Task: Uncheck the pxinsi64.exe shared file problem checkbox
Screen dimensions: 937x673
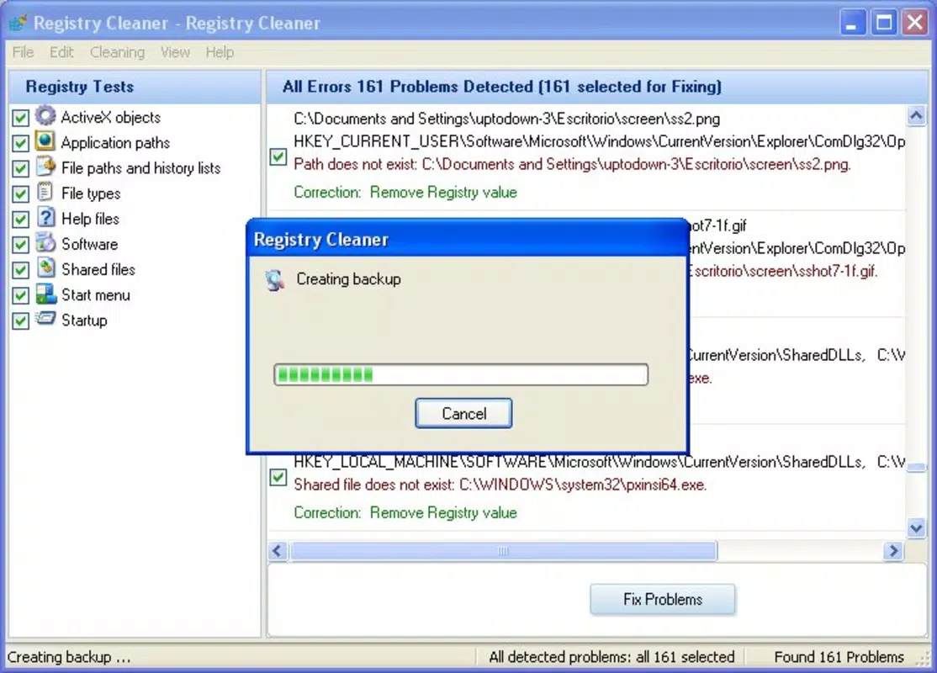Action: [278, 478]
